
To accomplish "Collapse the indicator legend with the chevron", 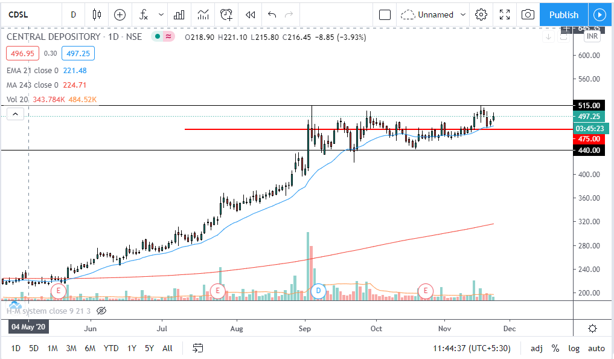I will click(15, 114).
